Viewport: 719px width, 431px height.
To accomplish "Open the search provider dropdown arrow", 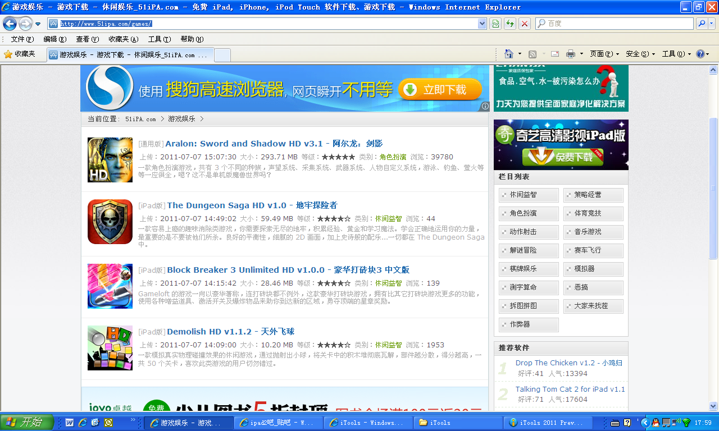I will [x=712, y=24].
